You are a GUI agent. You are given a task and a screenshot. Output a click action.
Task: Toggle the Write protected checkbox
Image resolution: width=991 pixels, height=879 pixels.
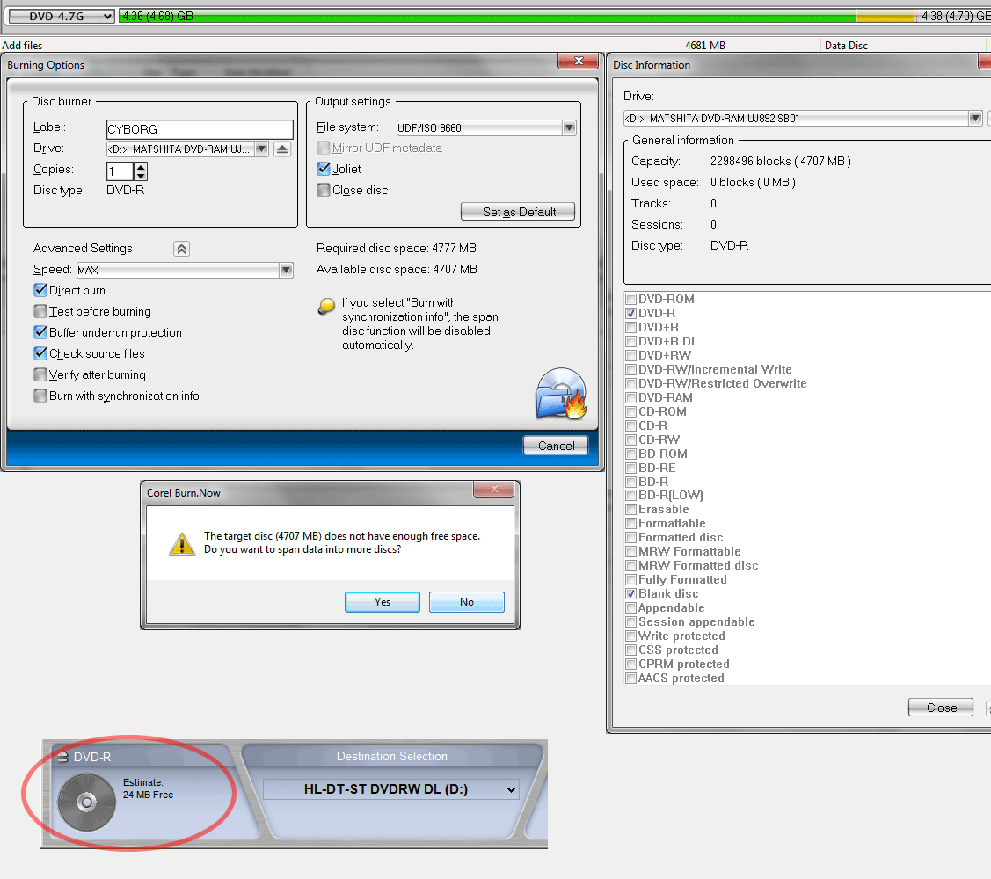point(630,636)
